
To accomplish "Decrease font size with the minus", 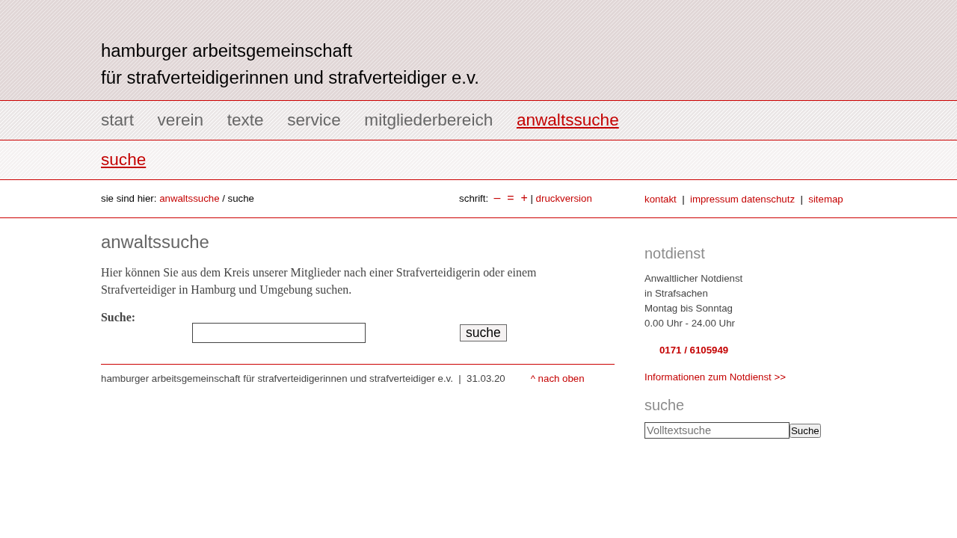I will (x=497, y=198).
